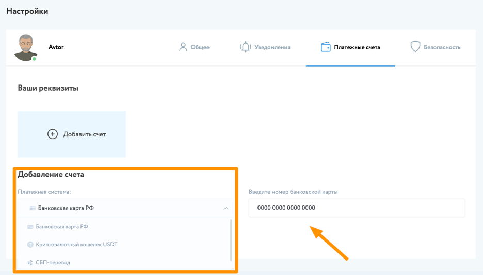
Task: Click the Avtor username
Action: click(x=56, y=47)
